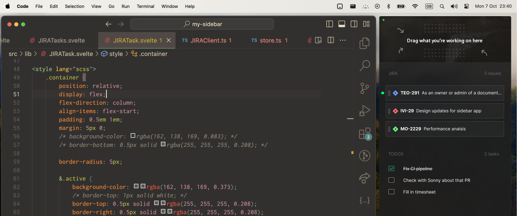Screen dimensions: 517x216
Task: Click the lib breadcrumb
Action: tap(28, 54)
